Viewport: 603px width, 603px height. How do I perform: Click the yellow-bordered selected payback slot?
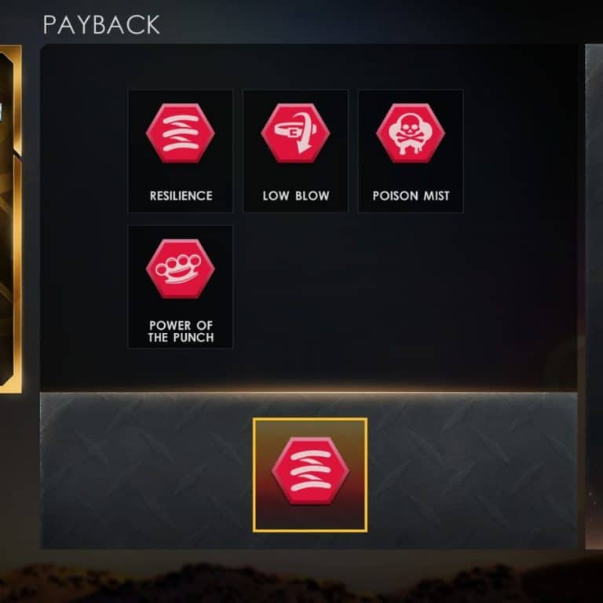click(x=310, y=475)
